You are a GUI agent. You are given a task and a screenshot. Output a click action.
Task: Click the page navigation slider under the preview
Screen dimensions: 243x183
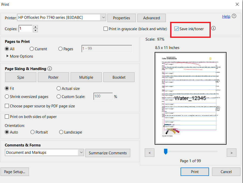pyautogui.click(x=166, y=151)
